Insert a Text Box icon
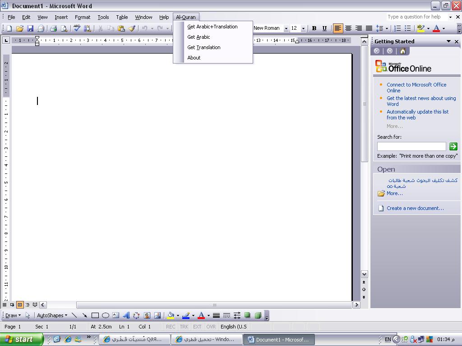The image size is (462, 346). (x=116, y=315)
